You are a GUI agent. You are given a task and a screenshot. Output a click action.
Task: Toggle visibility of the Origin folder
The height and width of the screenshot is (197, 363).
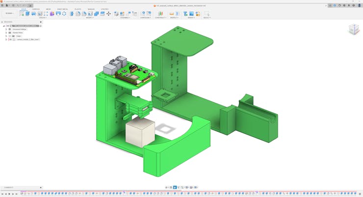click(x=10, y=36)
